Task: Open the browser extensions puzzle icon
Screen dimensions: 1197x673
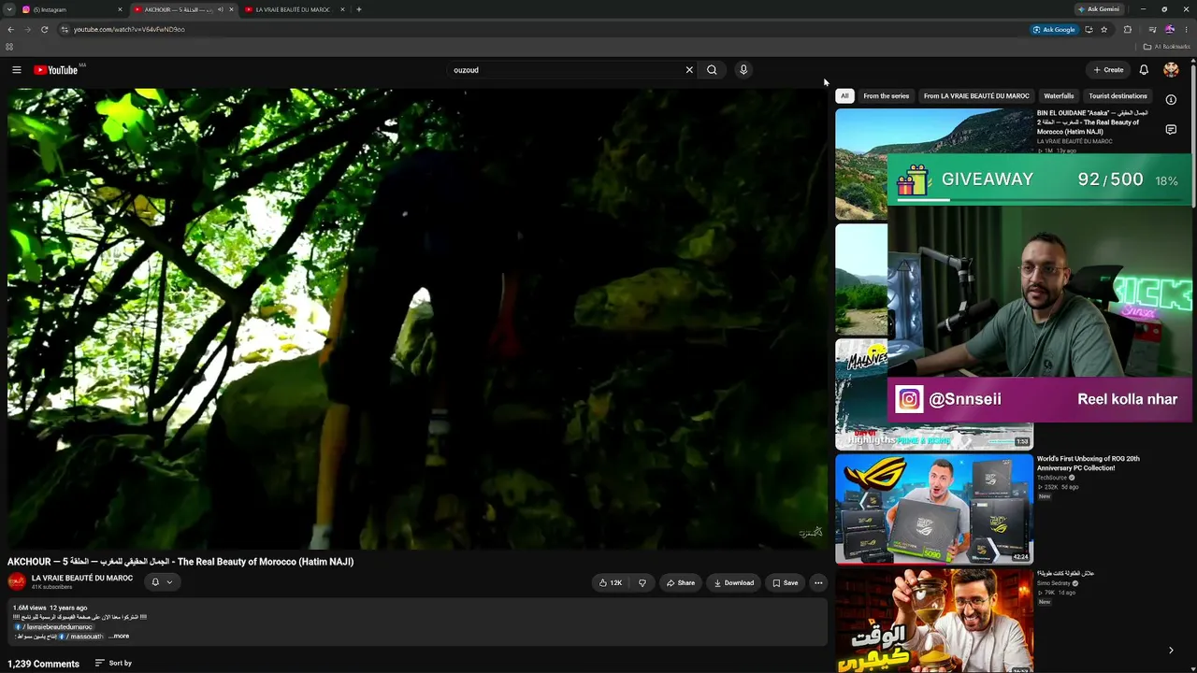Action: 1127,29
